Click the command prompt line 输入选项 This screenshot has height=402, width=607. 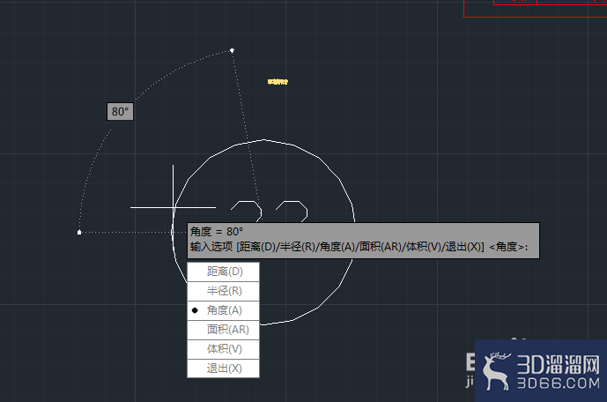click(359, 247)
